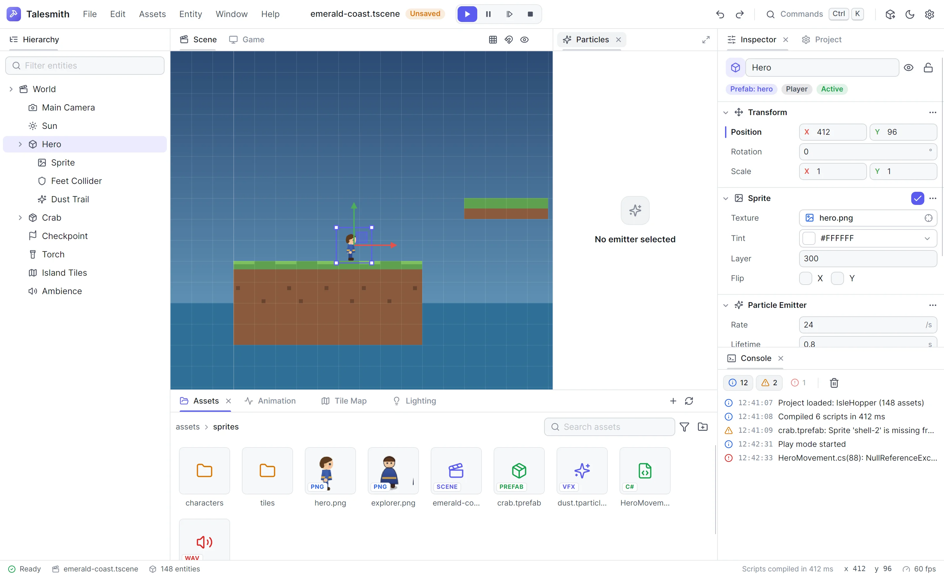
Task: Open the Entity menu
Action: point(190,14)
